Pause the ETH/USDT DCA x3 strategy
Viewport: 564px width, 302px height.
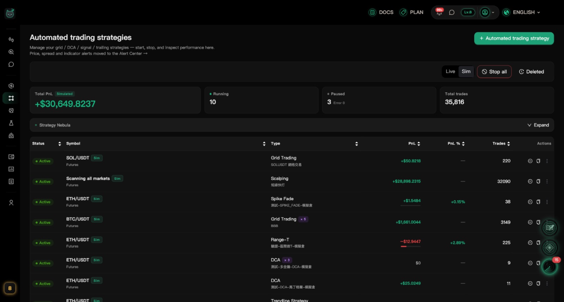click(x=530, y=263)
